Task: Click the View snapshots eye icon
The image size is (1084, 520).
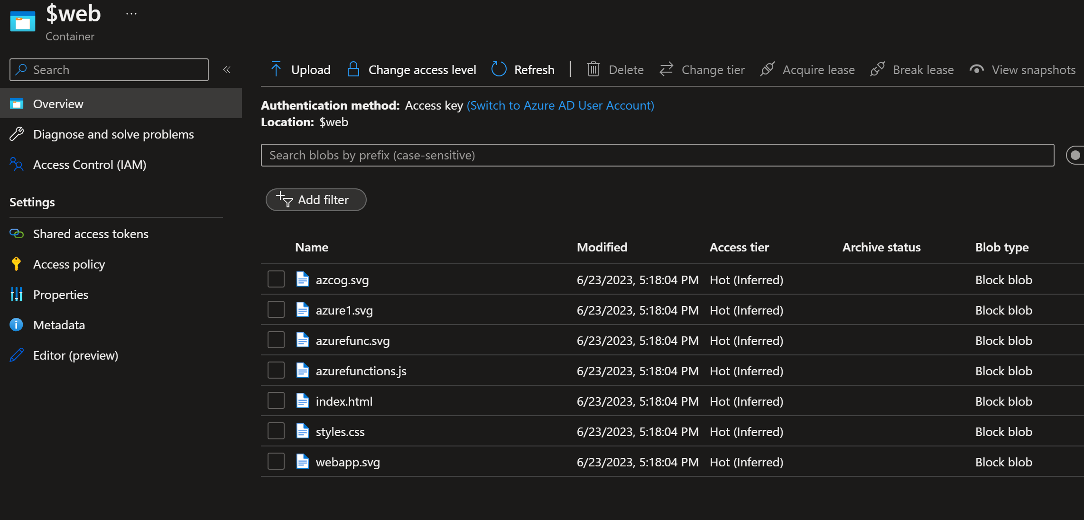Action: click(x=976, y=69)
